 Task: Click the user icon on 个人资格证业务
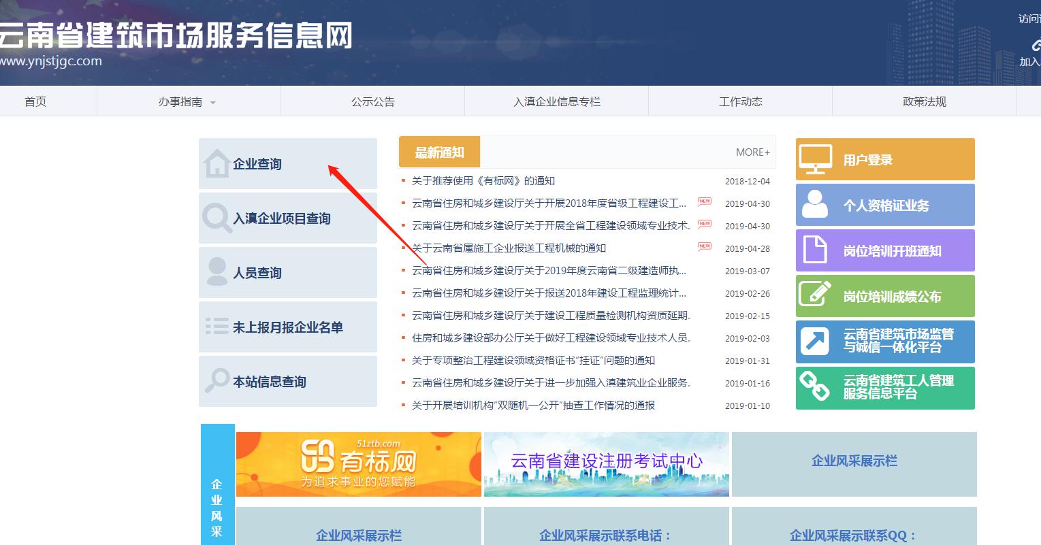(815, 205)
